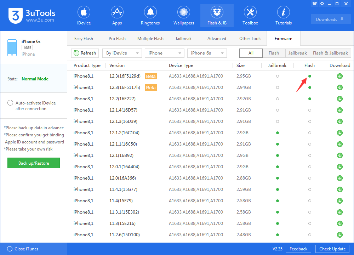The height and width of the screenshot is (255, 354).
Task: Download firmware 12.1.4(16D57)
Action: point(339,110)
